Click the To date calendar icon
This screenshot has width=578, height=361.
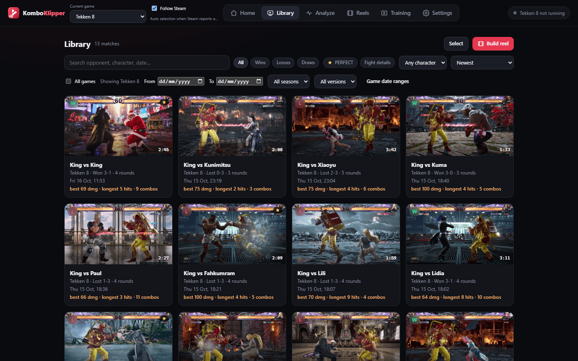pyautogui.click(x=259, y=81)
